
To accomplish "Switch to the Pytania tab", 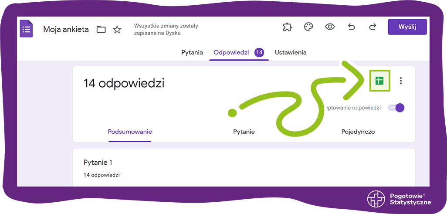I will coord(192,52).
